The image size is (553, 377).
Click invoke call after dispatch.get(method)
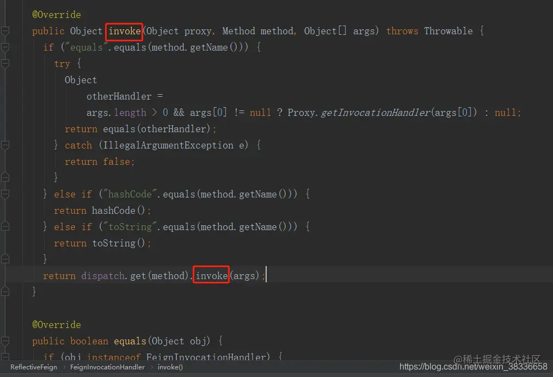point(212,275)
